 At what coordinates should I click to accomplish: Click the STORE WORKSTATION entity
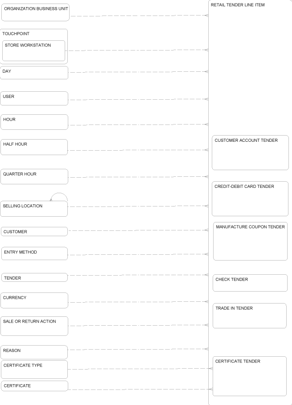[x=34, y=51]
